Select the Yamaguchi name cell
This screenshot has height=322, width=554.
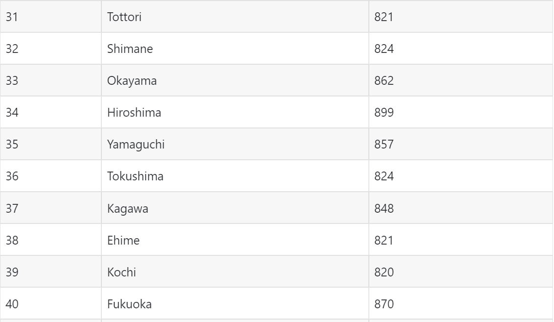click(235, 144)
